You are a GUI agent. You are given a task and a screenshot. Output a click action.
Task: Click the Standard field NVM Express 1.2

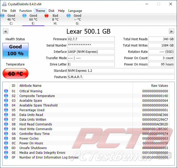(121, 71)
